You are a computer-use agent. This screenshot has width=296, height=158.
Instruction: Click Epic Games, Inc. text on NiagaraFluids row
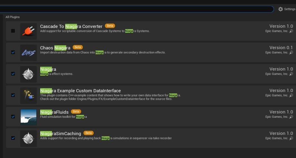coord(277,117)
